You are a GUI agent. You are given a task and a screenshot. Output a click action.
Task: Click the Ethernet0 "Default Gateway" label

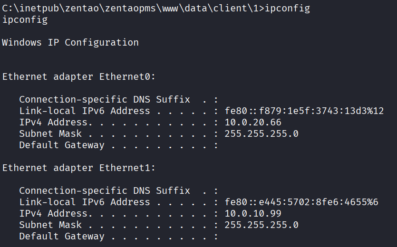click(x=61, y=145)
